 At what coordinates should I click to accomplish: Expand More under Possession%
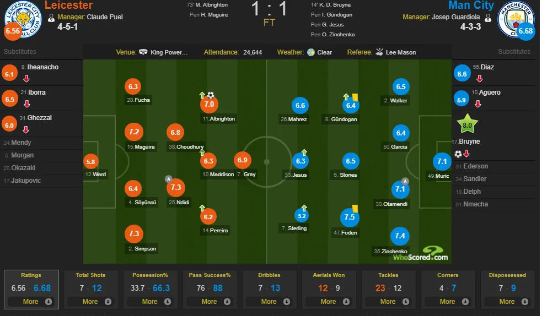click(150, 301)
